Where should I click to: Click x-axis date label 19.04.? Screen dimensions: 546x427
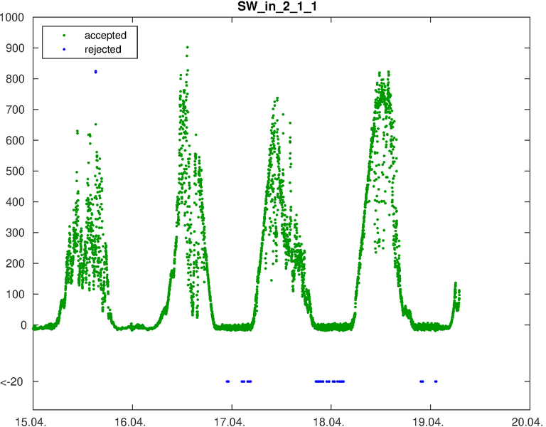pos(428,422)
